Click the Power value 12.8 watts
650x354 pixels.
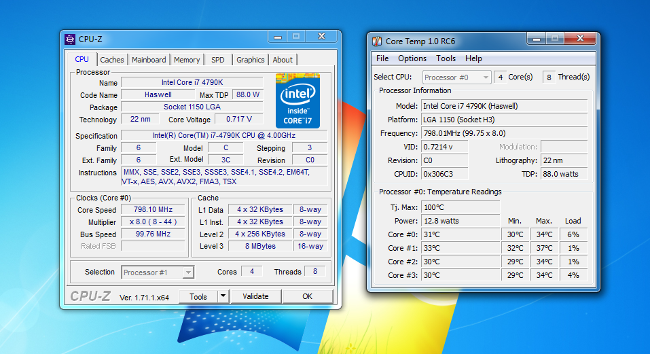tap(460, 221)
